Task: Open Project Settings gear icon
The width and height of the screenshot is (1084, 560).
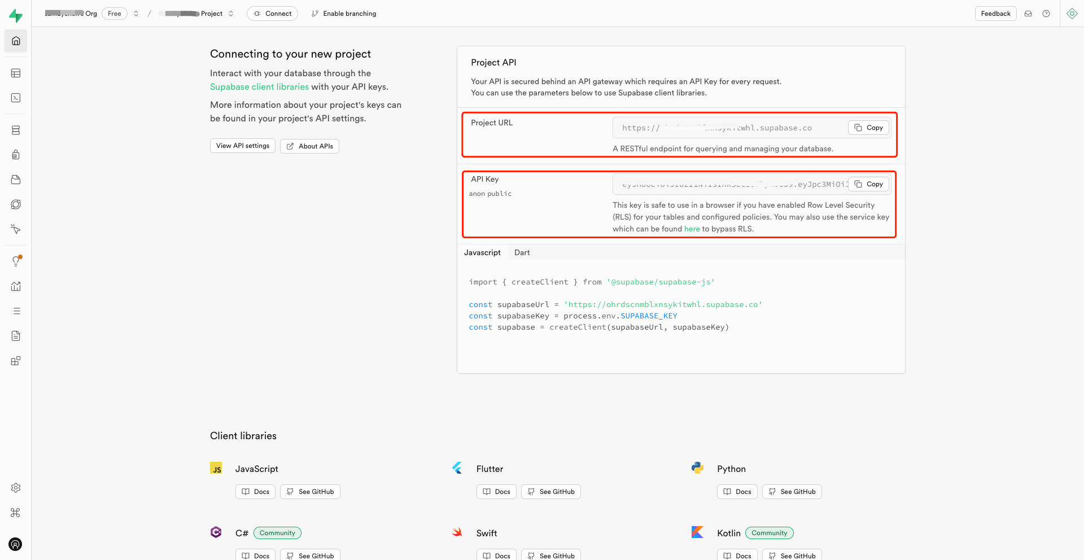Action: 16,488
